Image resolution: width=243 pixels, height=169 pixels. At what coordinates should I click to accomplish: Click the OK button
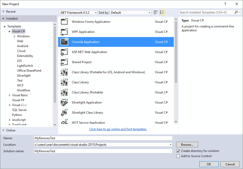(x=209, y=164)
